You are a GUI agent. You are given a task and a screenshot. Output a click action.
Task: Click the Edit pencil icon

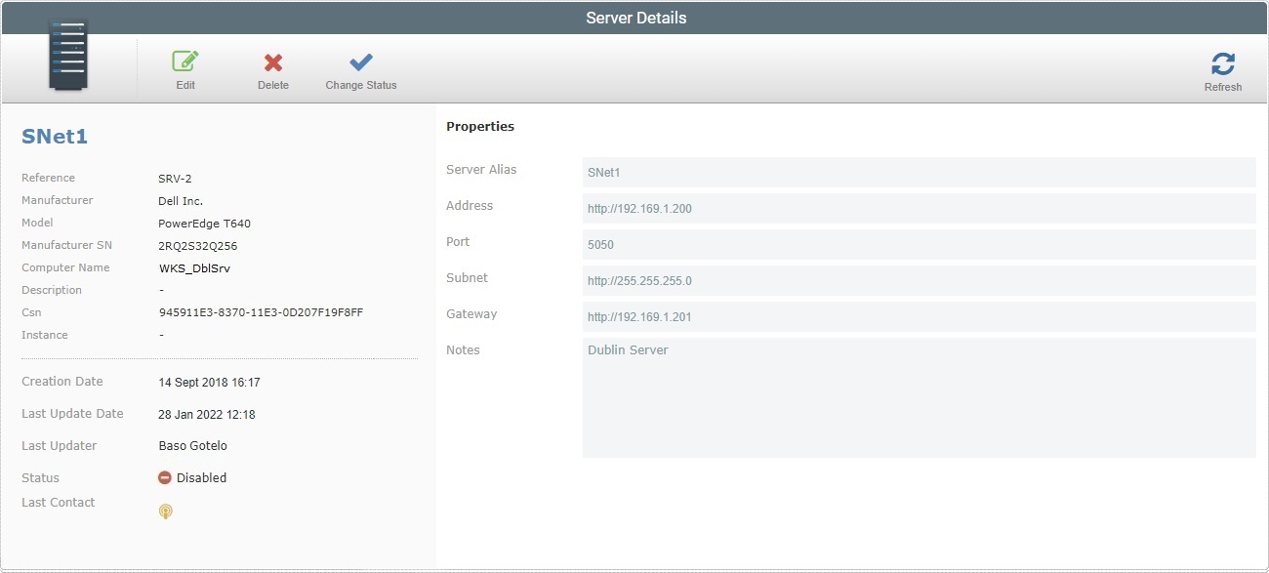point(185,61)
